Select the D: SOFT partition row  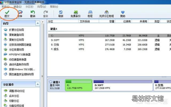point(110,40)
